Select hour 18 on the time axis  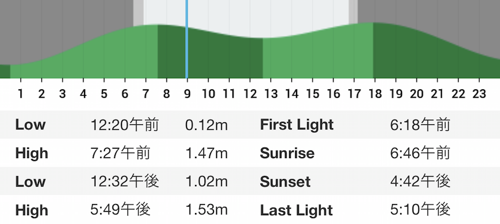pos(375,94)
